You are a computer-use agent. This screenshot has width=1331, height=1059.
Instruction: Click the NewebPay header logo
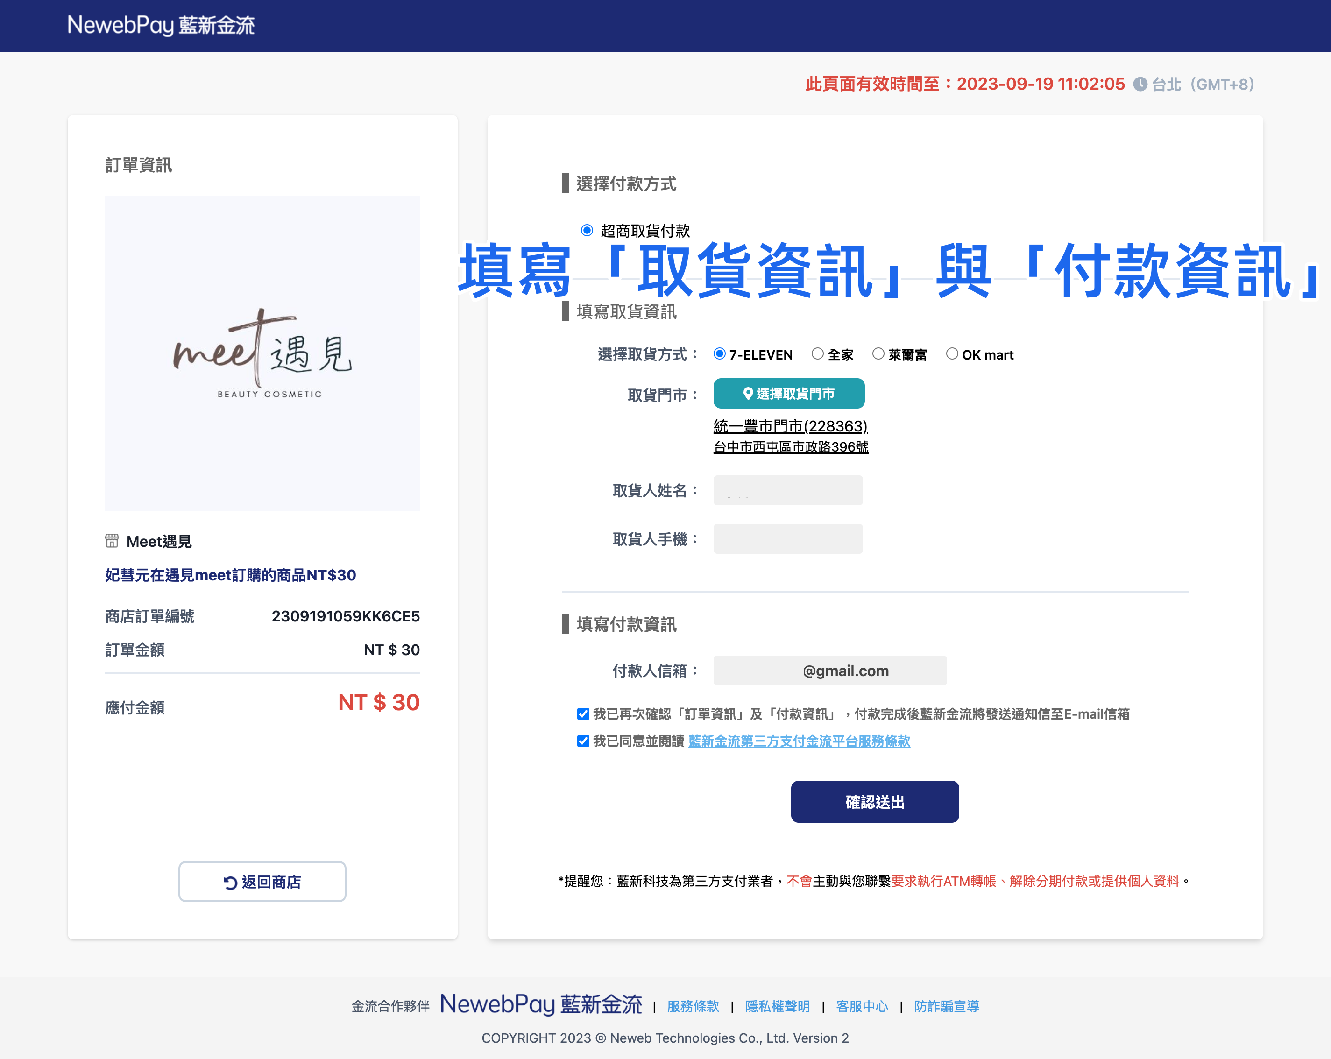pyautogui.click(x=161, y=25)
